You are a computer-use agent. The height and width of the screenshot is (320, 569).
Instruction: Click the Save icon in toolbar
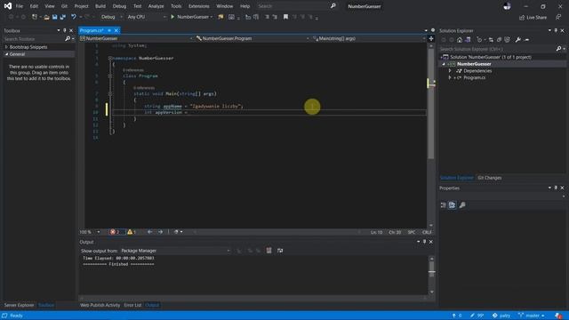point(55,17)
